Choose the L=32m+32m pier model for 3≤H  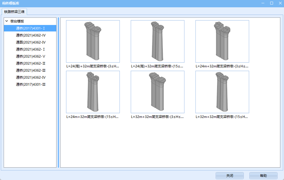(157, 92)
